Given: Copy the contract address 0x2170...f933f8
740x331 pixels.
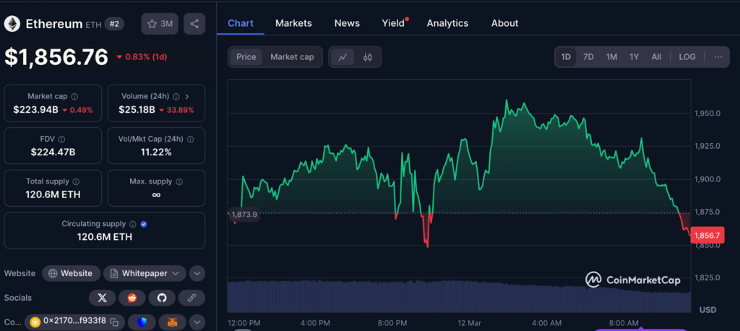Looking at the screenshot, I should (74, 321).
